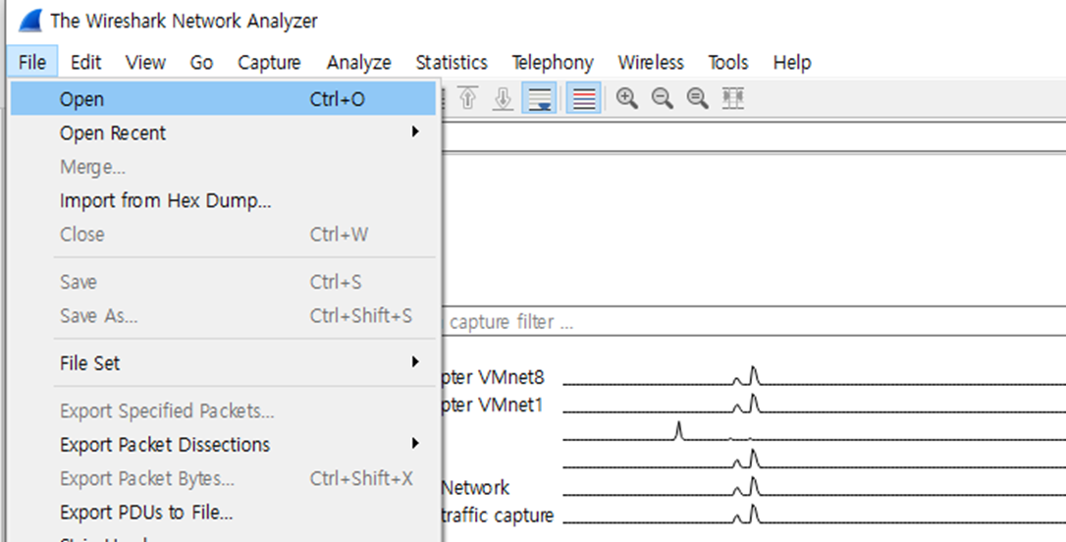
Task: Toggle packet list colorization icon
Action: click(x=583, y=98)
